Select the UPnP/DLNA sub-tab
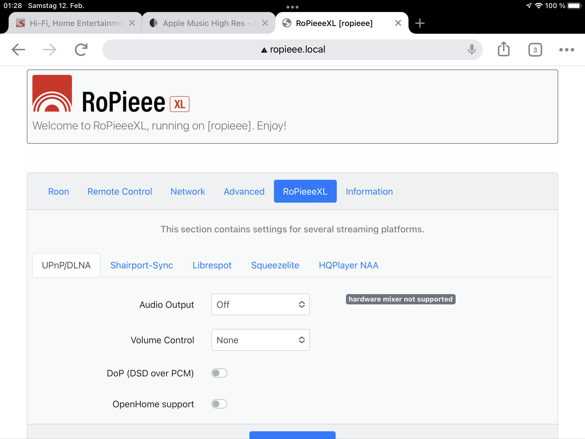Screen dimensions: 585x439 [66, 265]
